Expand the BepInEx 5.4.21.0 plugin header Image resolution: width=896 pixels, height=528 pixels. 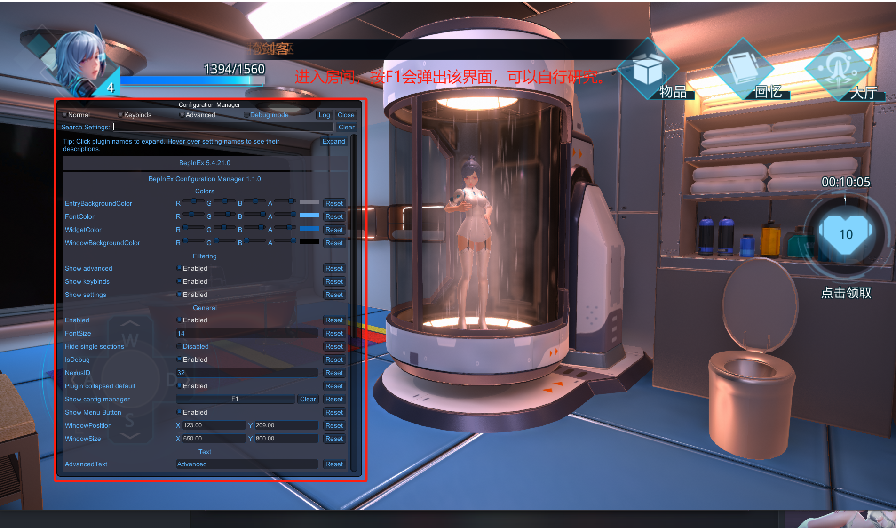(205, 163)
